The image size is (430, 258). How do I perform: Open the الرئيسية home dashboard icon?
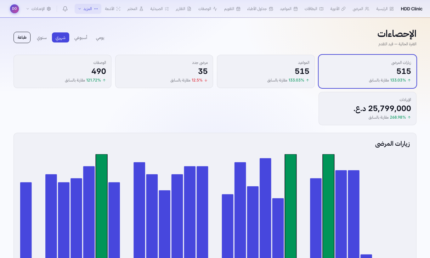(x=392, y=9)
